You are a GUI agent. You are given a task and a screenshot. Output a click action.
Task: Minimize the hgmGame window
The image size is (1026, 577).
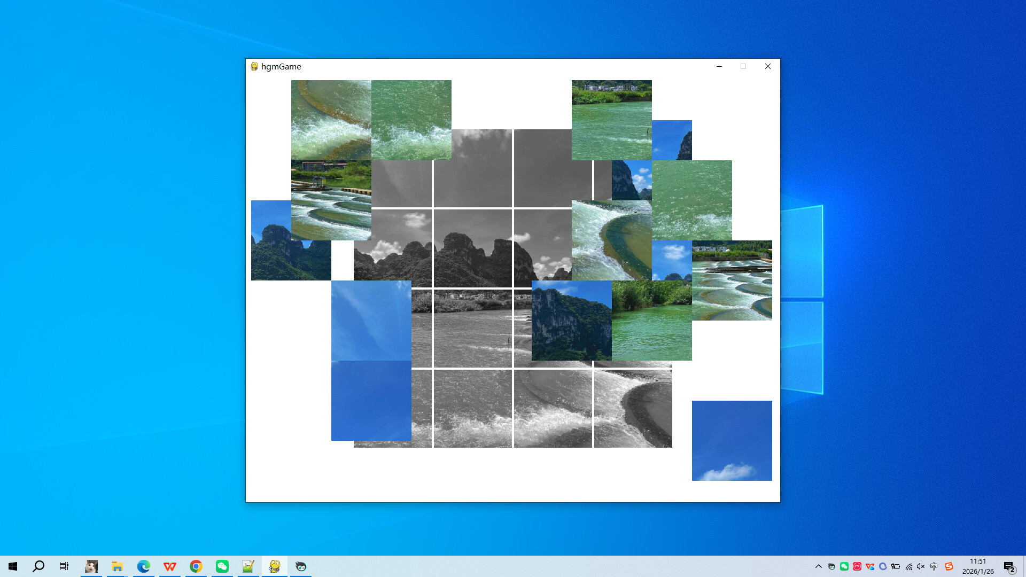point(719,66)
